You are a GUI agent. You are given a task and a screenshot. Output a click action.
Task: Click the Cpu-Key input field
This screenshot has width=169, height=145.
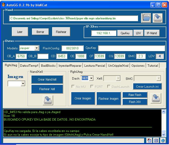click(x=131, y=48)
